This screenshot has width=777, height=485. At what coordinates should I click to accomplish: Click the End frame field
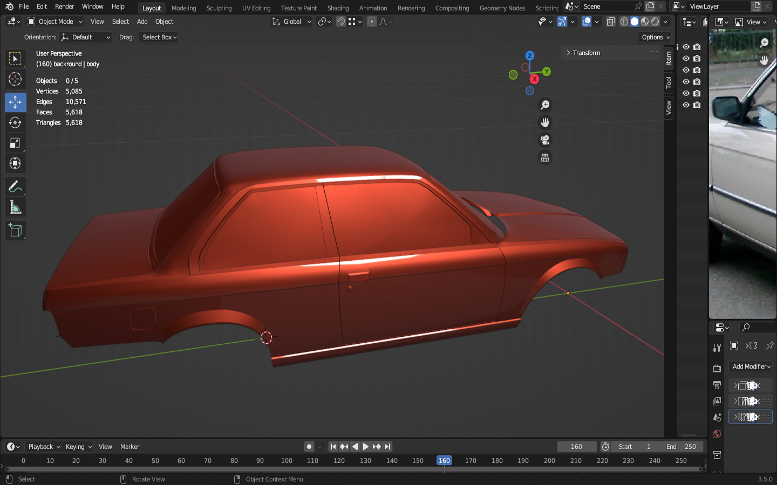click(682, 447)
